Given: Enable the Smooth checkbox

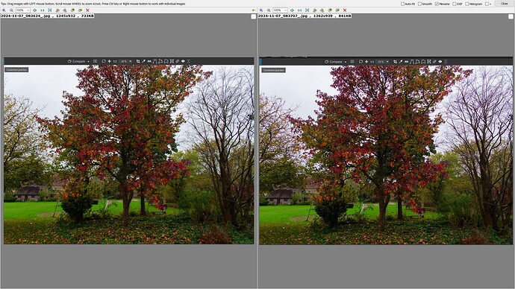Looking at the screenshot, I should pyautogui.click(x=419, y=4).
